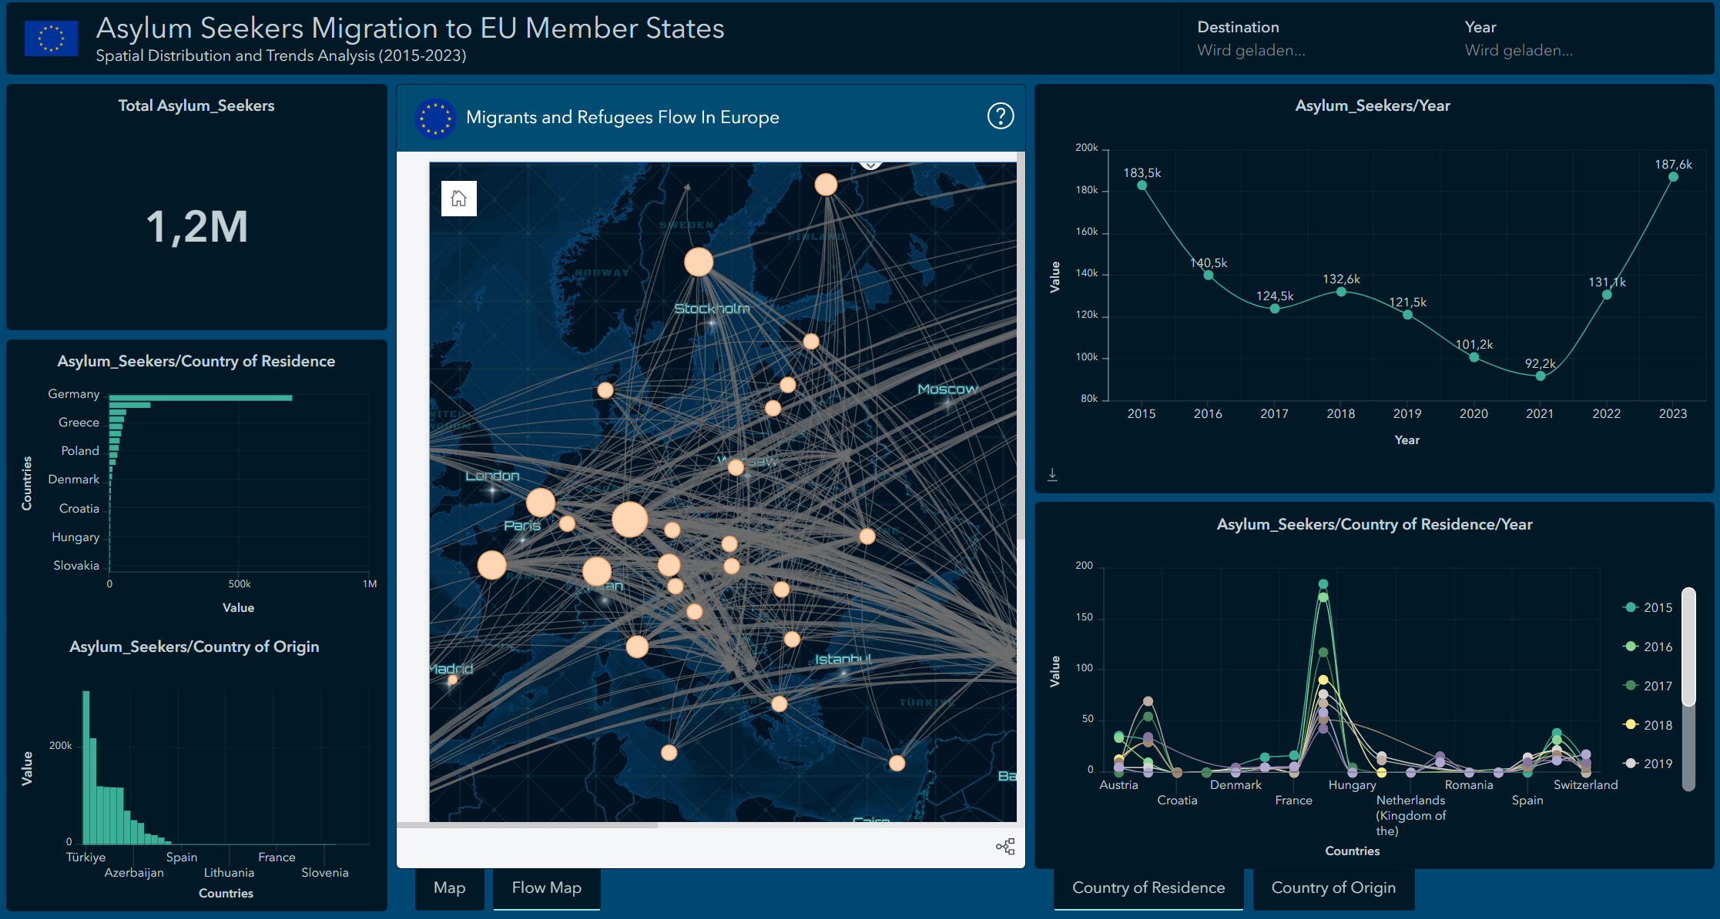The height and width of the screenshot is (919, 1720).
Task: Open the Year filter dropdown
Action: click(1518, 50)
